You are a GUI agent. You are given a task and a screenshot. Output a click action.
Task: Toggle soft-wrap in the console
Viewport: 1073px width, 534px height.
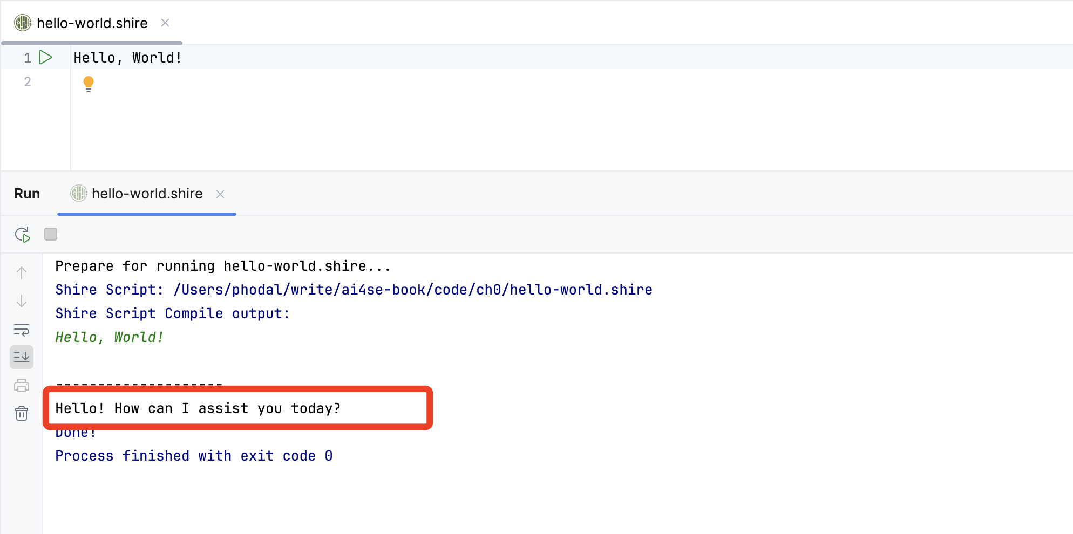pyautogui.click(x=22, y=329)
